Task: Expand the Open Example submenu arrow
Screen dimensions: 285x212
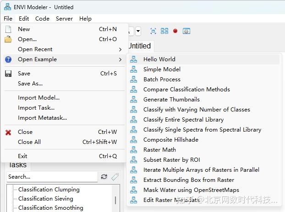Action: pyautogui.click(x=121, y=59)
